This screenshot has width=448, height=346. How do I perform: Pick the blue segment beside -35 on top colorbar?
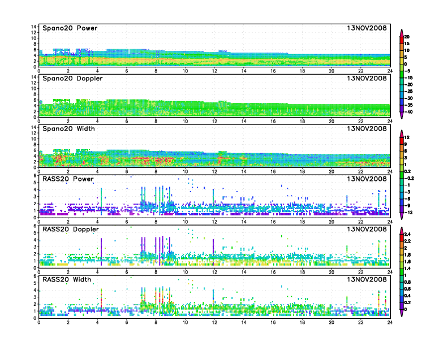pyautogui.click(x=402, y=102)
